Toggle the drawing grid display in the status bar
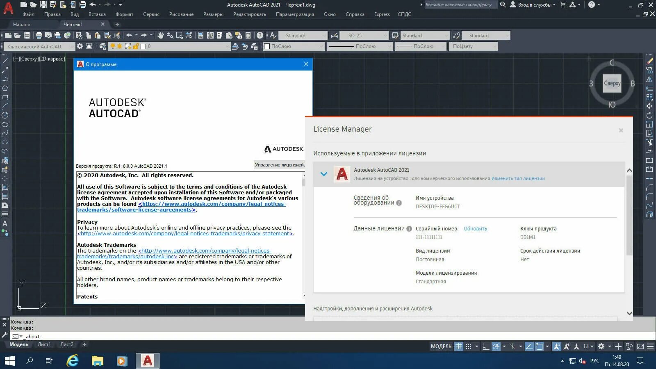This screenshot has width=656, height=369. point(458,346)
